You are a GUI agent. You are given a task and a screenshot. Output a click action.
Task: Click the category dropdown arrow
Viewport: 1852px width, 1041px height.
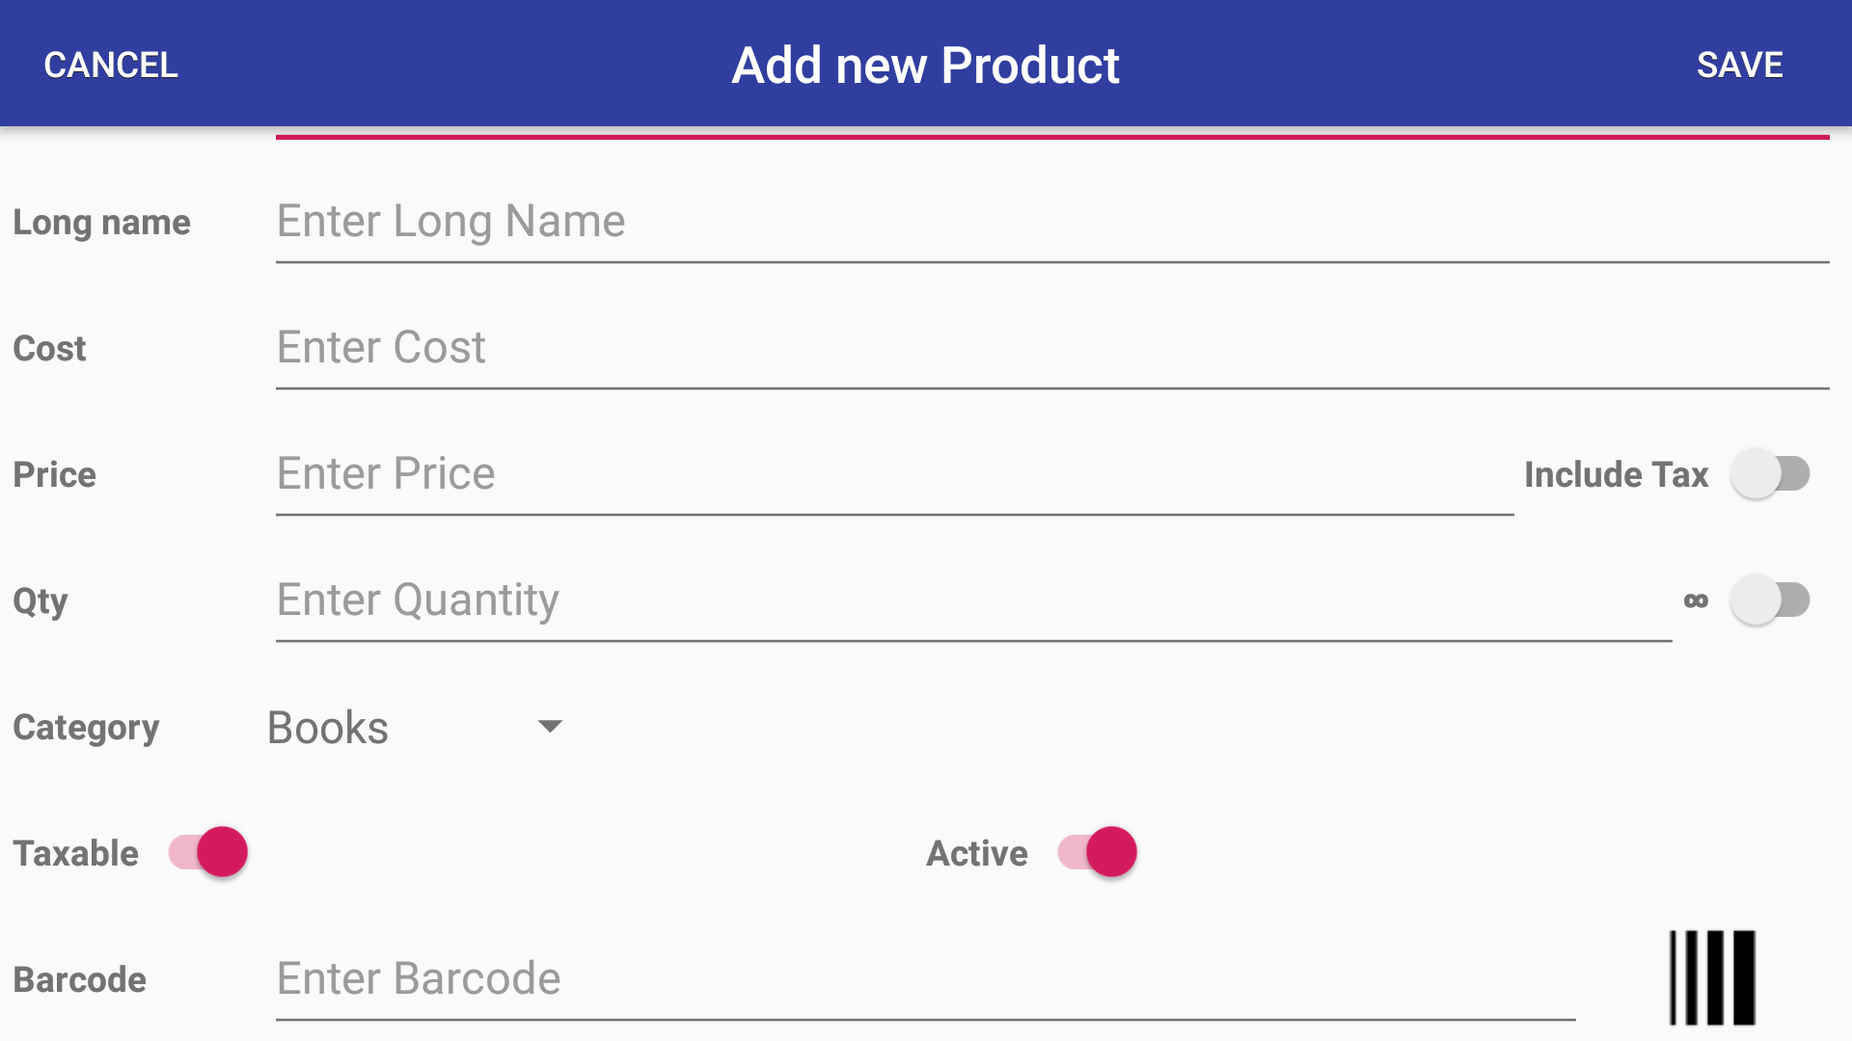click(550, 727)
